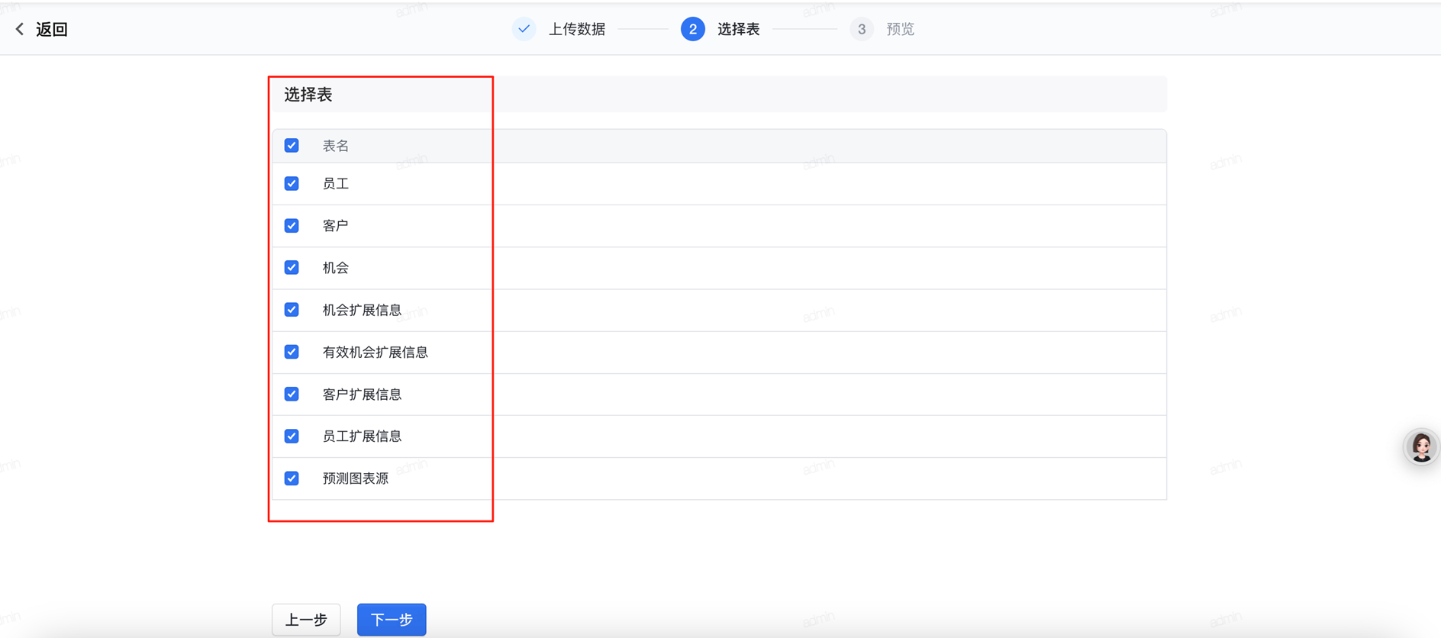Click the 机会 row name
The height and width of the screenshot is (638, 1441).
point(336,268)
